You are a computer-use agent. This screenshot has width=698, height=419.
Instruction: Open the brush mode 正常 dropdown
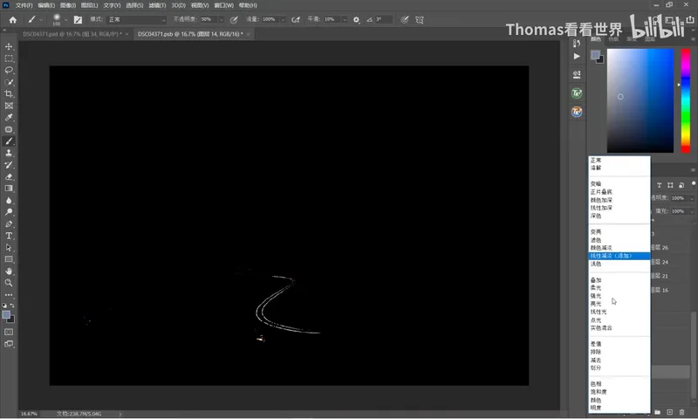pyautogui.click(x=137, y=19)
